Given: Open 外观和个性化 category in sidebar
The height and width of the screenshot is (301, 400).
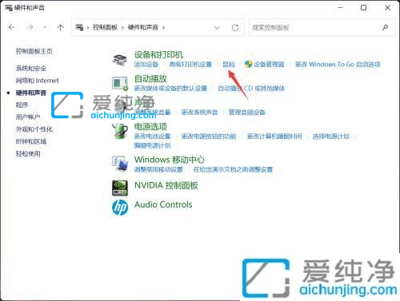Looking at the screenshot, I should pos(34,129).
